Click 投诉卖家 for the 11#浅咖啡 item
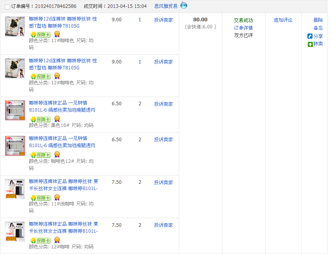This screenshot has height=254, width=331. [x=163, y=182]
